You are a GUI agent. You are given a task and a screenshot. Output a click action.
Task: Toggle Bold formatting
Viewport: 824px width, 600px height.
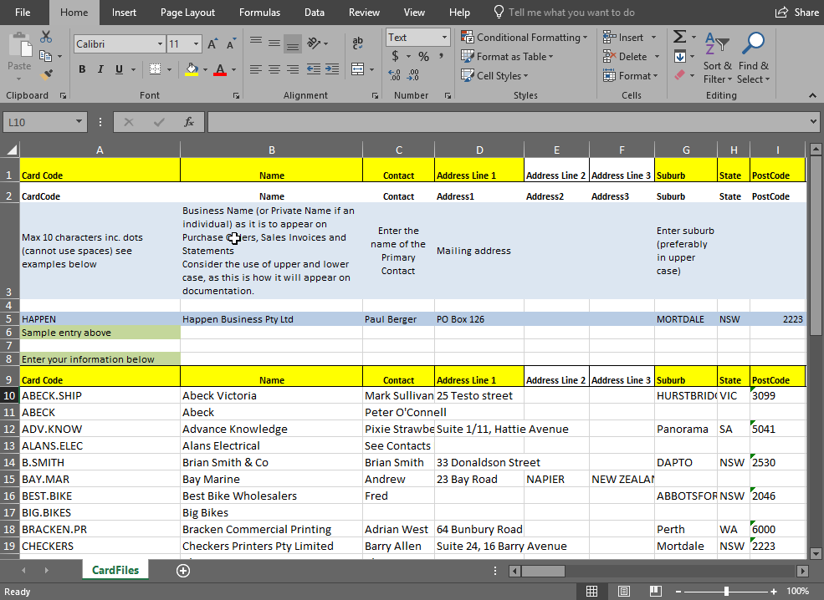82,69
